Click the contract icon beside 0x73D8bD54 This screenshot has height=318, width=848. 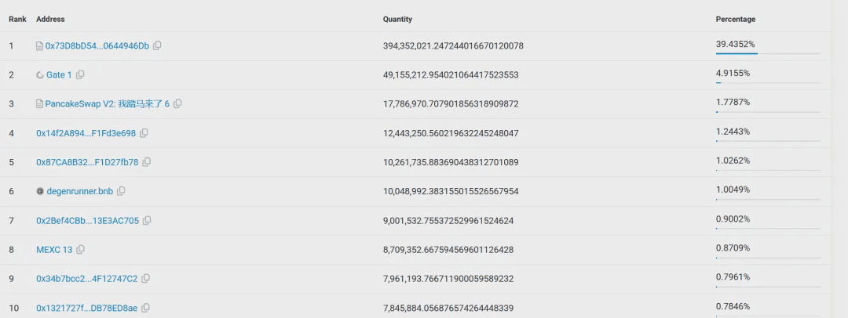[x=40, y=46]
